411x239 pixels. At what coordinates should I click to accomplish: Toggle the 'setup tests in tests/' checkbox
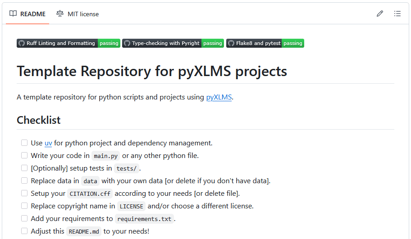(24, 168)
